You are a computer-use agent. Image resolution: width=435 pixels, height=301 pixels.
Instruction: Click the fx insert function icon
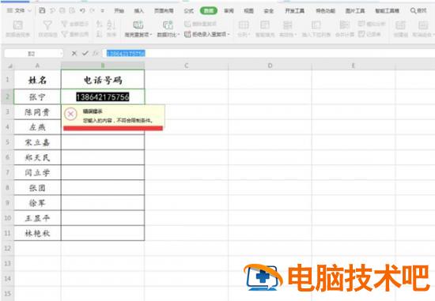click(96, 53)
